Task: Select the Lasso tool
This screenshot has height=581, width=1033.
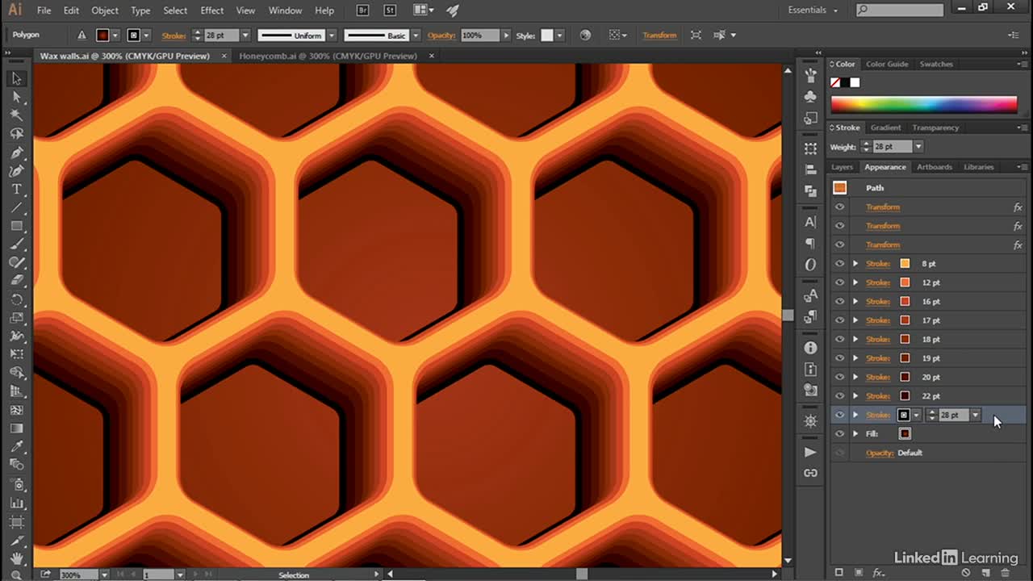Action: point(16,134)
